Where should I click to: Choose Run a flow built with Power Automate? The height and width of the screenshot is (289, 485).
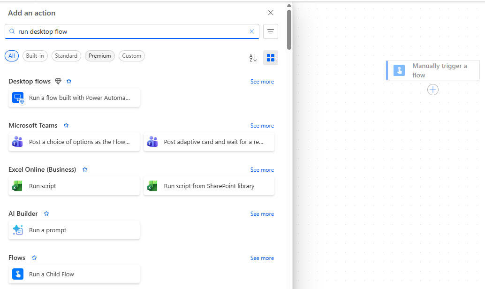(x=74, y=98)
